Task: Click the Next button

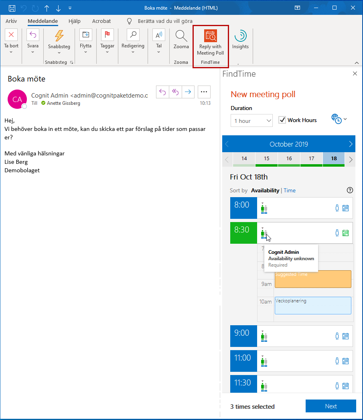Action: click(331, 406)
